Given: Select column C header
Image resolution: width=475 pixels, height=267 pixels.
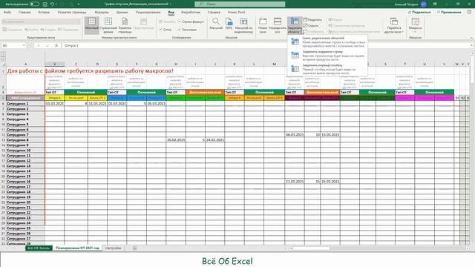Looking at the screenshot, I should [76, 65].
